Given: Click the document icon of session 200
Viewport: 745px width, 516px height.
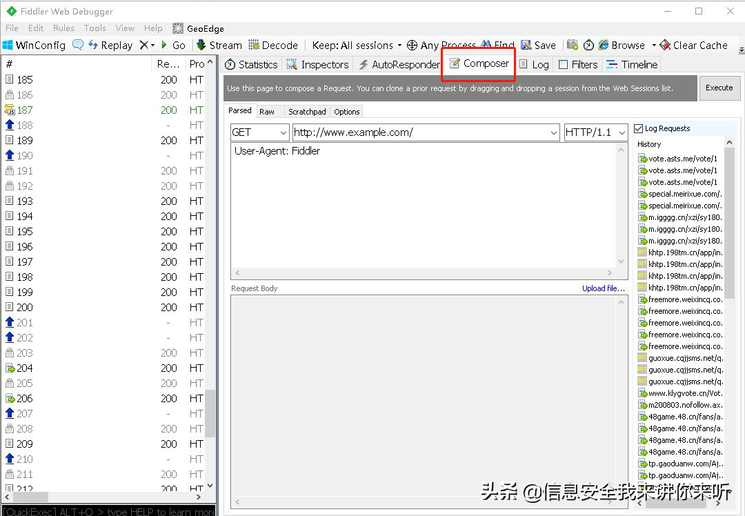Looking at the screenshot, I should 10,307.
